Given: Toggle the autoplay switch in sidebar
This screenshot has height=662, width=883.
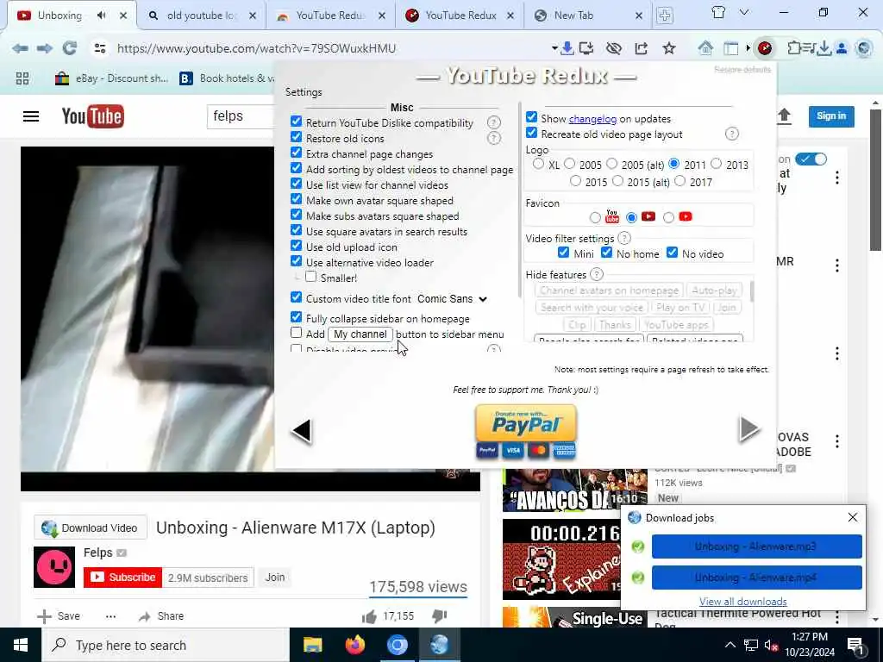Looking at the screenshot, I should coord(811,159).
